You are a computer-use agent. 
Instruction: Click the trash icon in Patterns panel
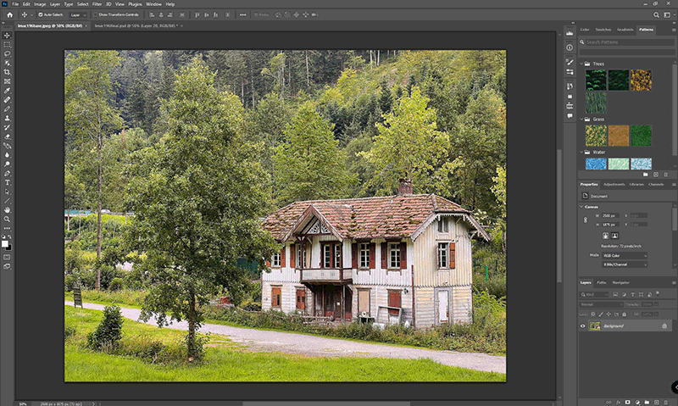click(665, 175)
